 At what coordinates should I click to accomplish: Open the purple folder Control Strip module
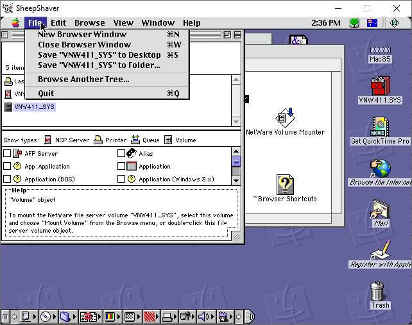click(x=225, y=317)
